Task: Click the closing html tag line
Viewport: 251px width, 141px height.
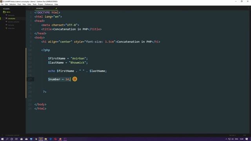Action: point(40,108)
